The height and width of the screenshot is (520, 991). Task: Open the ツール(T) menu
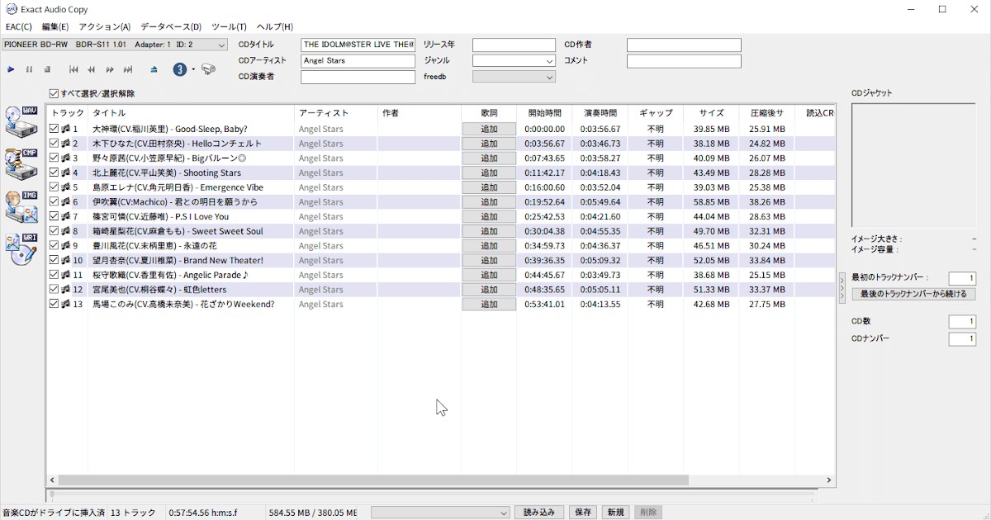click(229, 27)
